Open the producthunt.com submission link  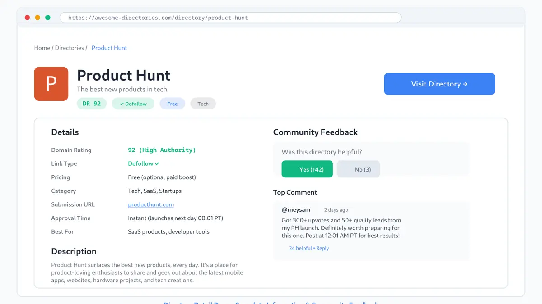pos(151,204)
